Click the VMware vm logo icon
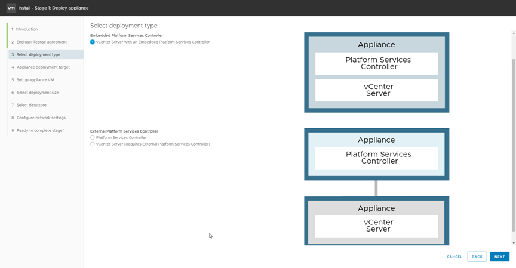This screenshot has height=268, width=516. click(11, 8)
